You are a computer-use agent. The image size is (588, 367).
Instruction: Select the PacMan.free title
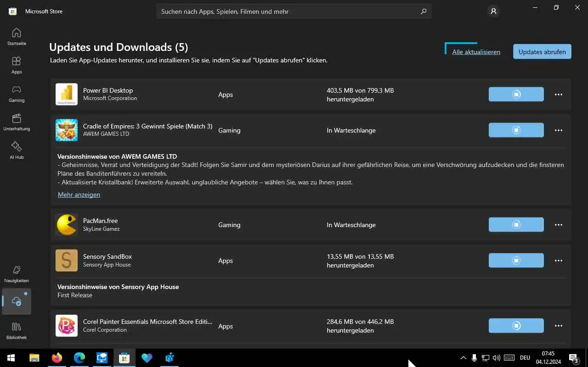pos(101,221)
